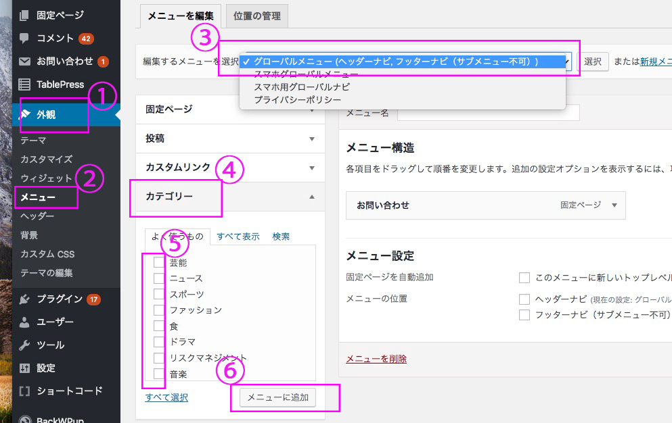This screenshot has width=672, height=423.
Task: Collapse the カテゴリー accordion arrow
Action: [x=312, y=197]
